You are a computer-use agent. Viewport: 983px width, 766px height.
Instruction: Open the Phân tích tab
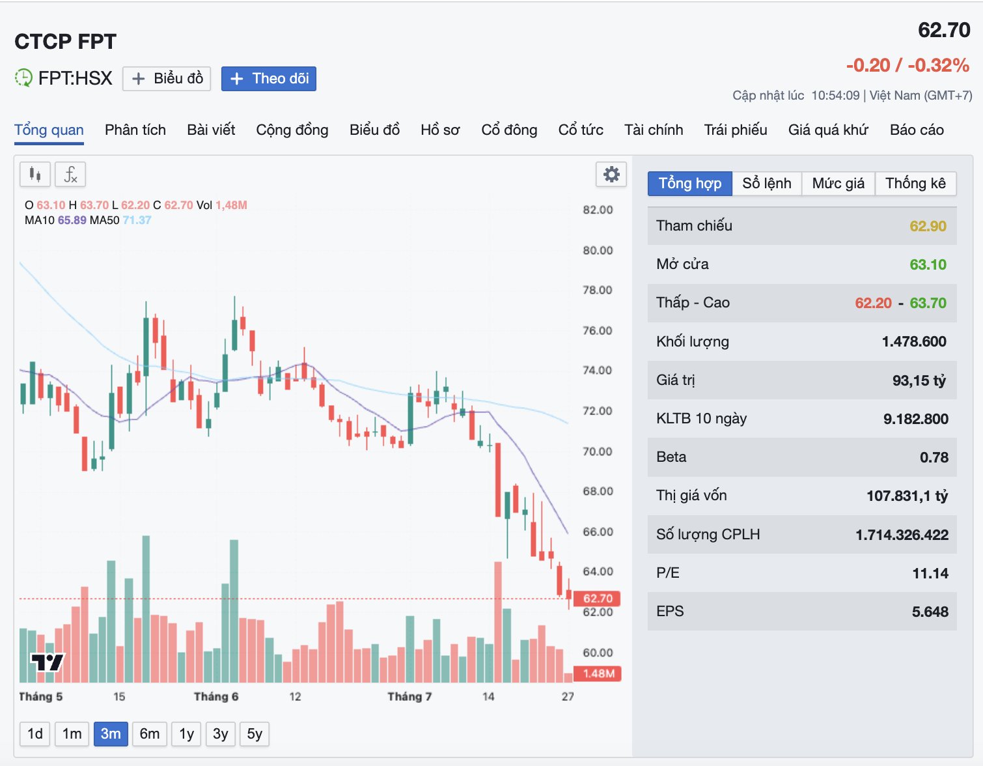pos(135,130)
